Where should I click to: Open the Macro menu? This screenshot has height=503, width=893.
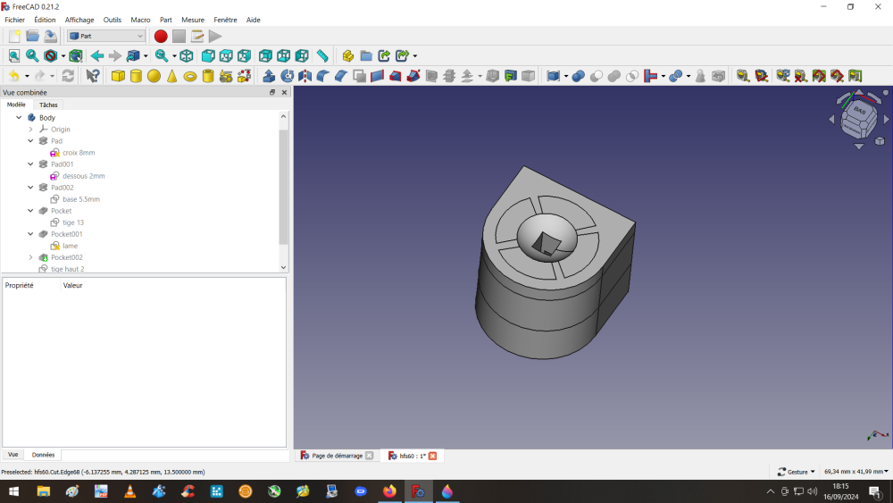(x=140, y=20)
